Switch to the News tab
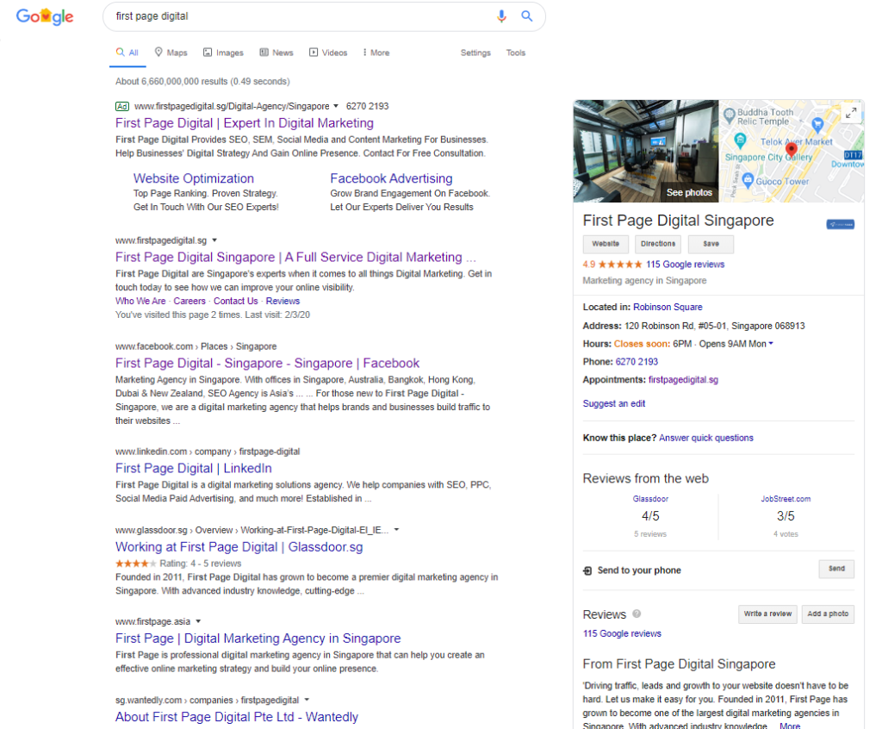This screenshot has width=882, height=729. point(276,53)
